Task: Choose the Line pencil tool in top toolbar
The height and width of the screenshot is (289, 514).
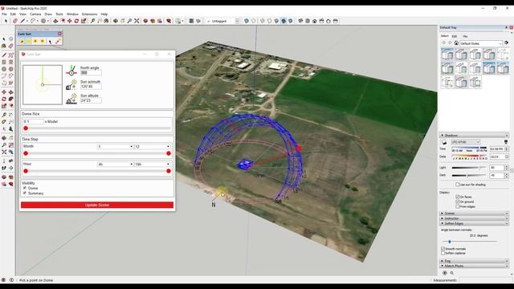Action: [22, 21]
